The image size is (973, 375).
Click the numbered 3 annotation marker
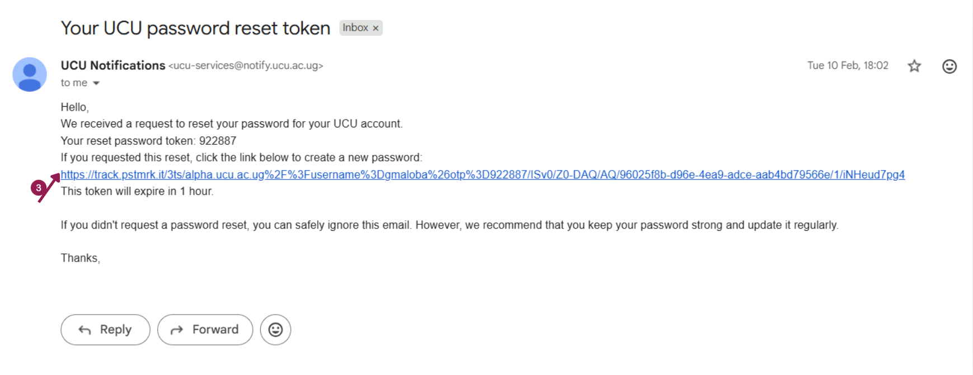tap(38, 188)
